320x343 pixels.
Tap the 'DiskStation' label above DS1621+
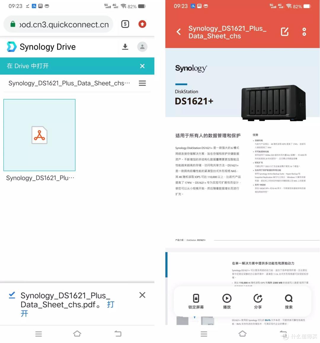pyautogui.click(x=186, y=92)
